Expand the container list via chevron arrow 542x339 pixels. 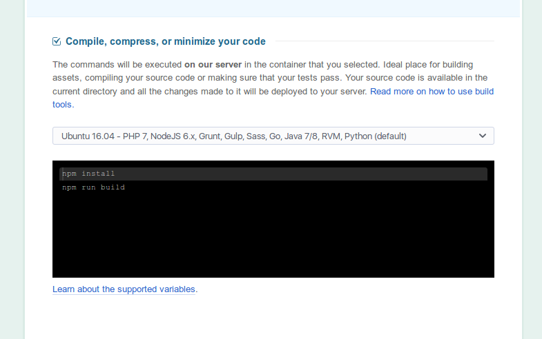coord(483,136)
